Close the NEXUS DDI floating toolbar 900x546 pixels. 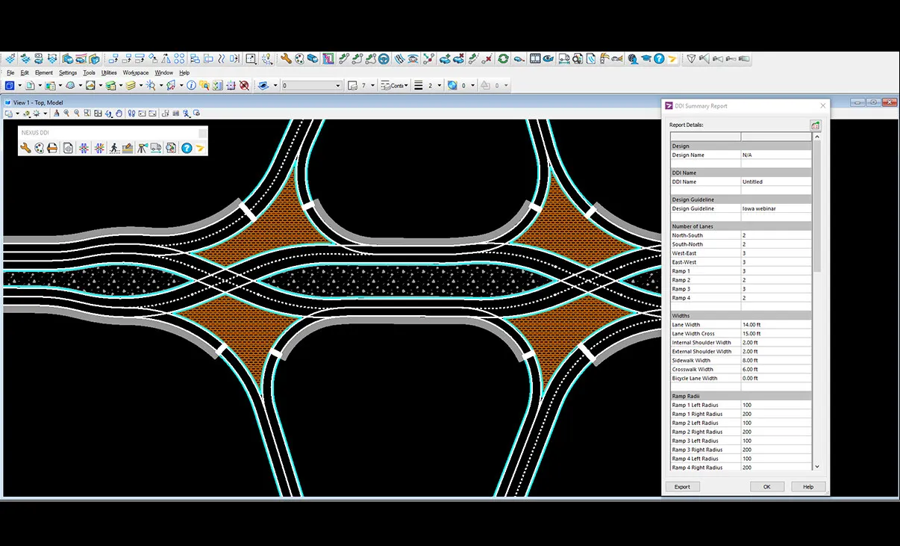[203, 134]
